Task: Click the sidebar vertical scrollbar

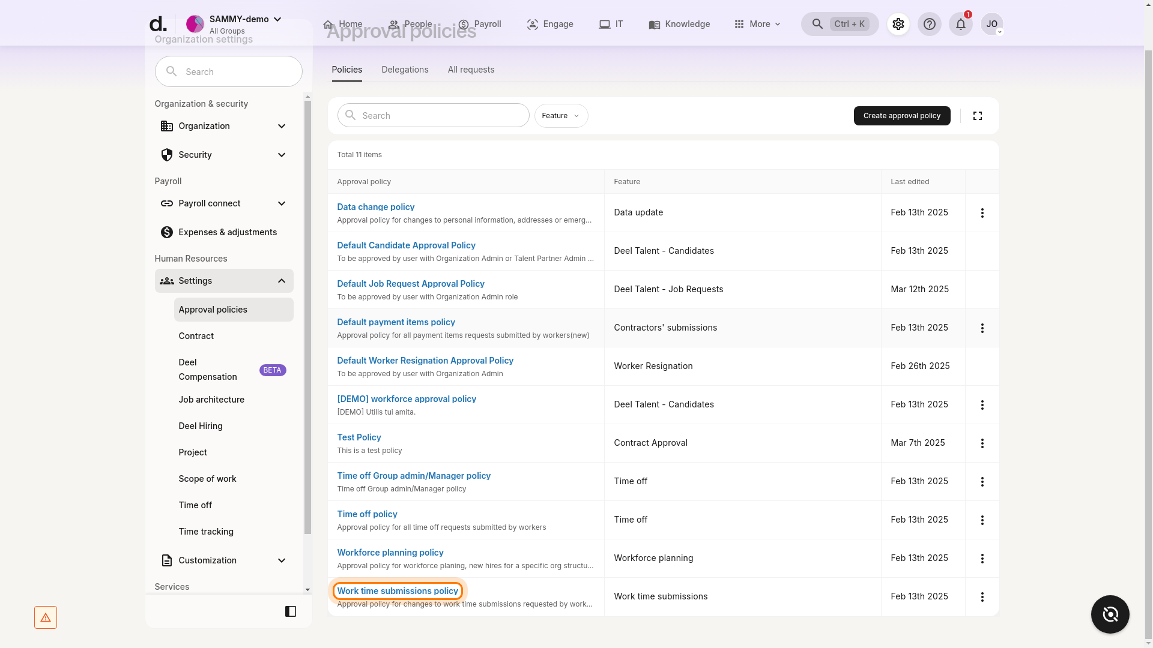Action: click(x=307, y=317)
